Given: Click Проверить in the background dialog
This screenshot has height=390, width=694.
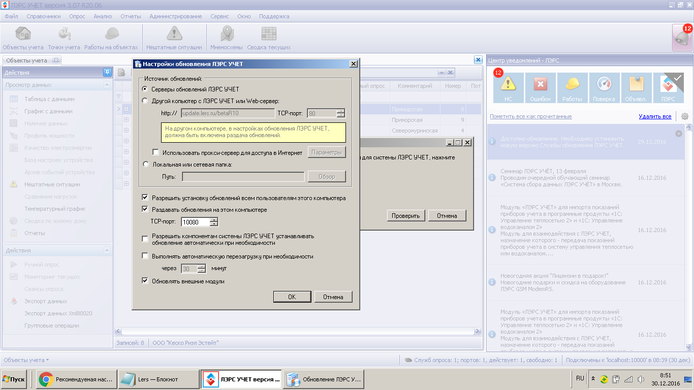Looking at the screenshot, I should click(x=406, y=216).
